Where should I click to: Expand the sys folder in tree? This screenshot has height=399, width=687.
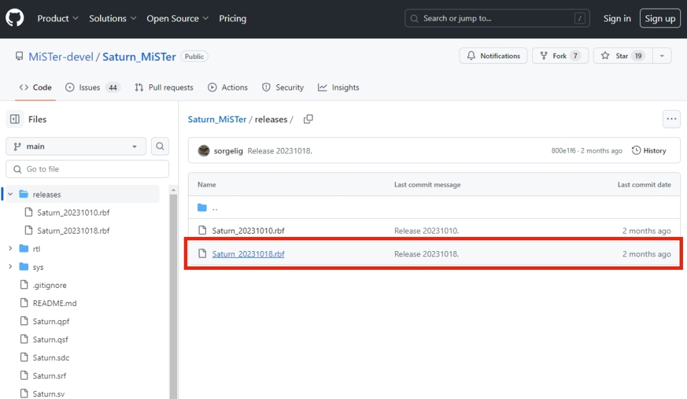tap(10, 266)
